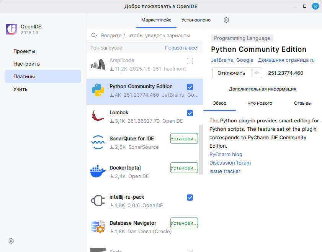The height and width of the screenshot is (252, 322).
Task: Switch to the Установлено tab
Action: [x=196, y=20]
